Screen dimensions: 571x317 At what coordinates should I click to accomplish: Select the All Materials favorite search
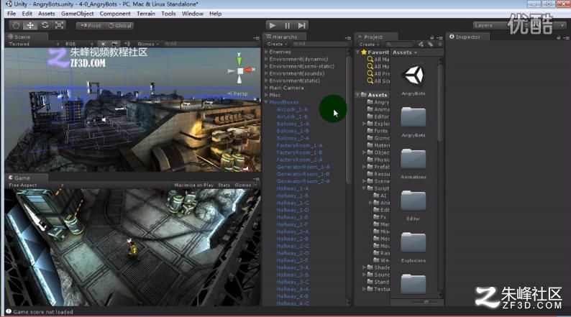tap(378, 60)
